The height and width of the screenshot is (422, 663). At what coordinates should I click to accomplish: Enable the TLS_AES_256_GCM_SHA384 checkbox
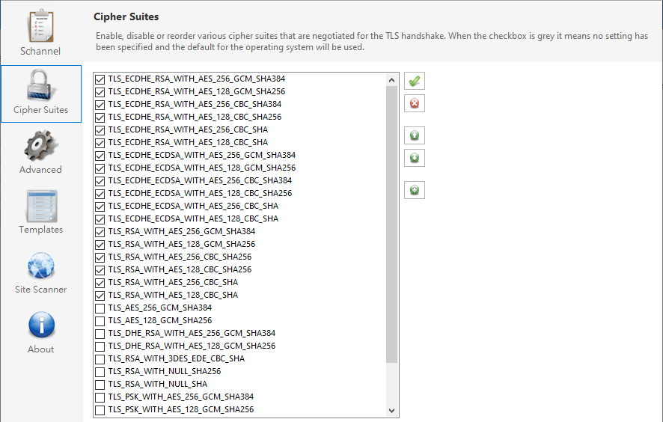tap(100, 308)
